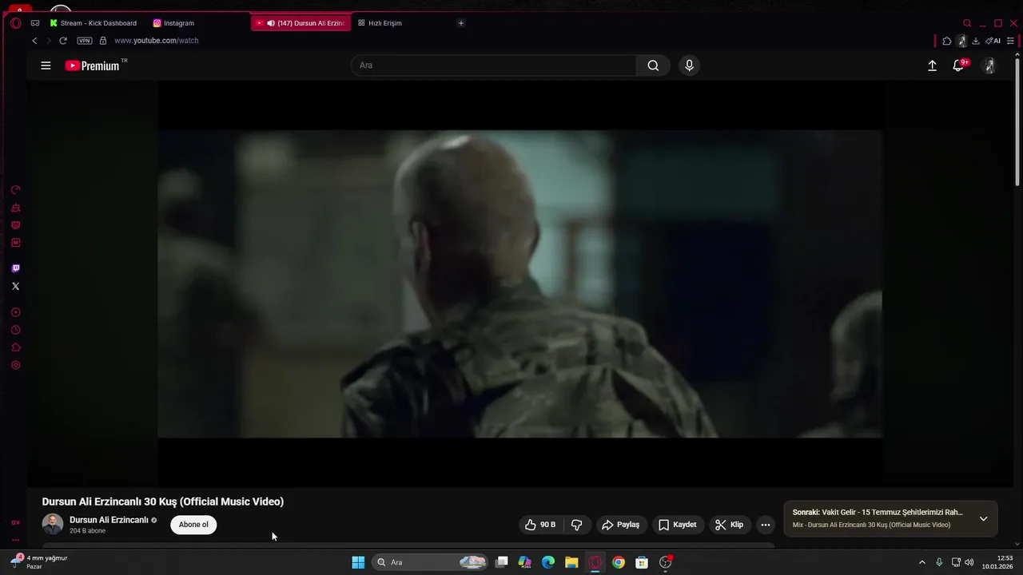Open the weather widget 4 mm yağmur

40,562
